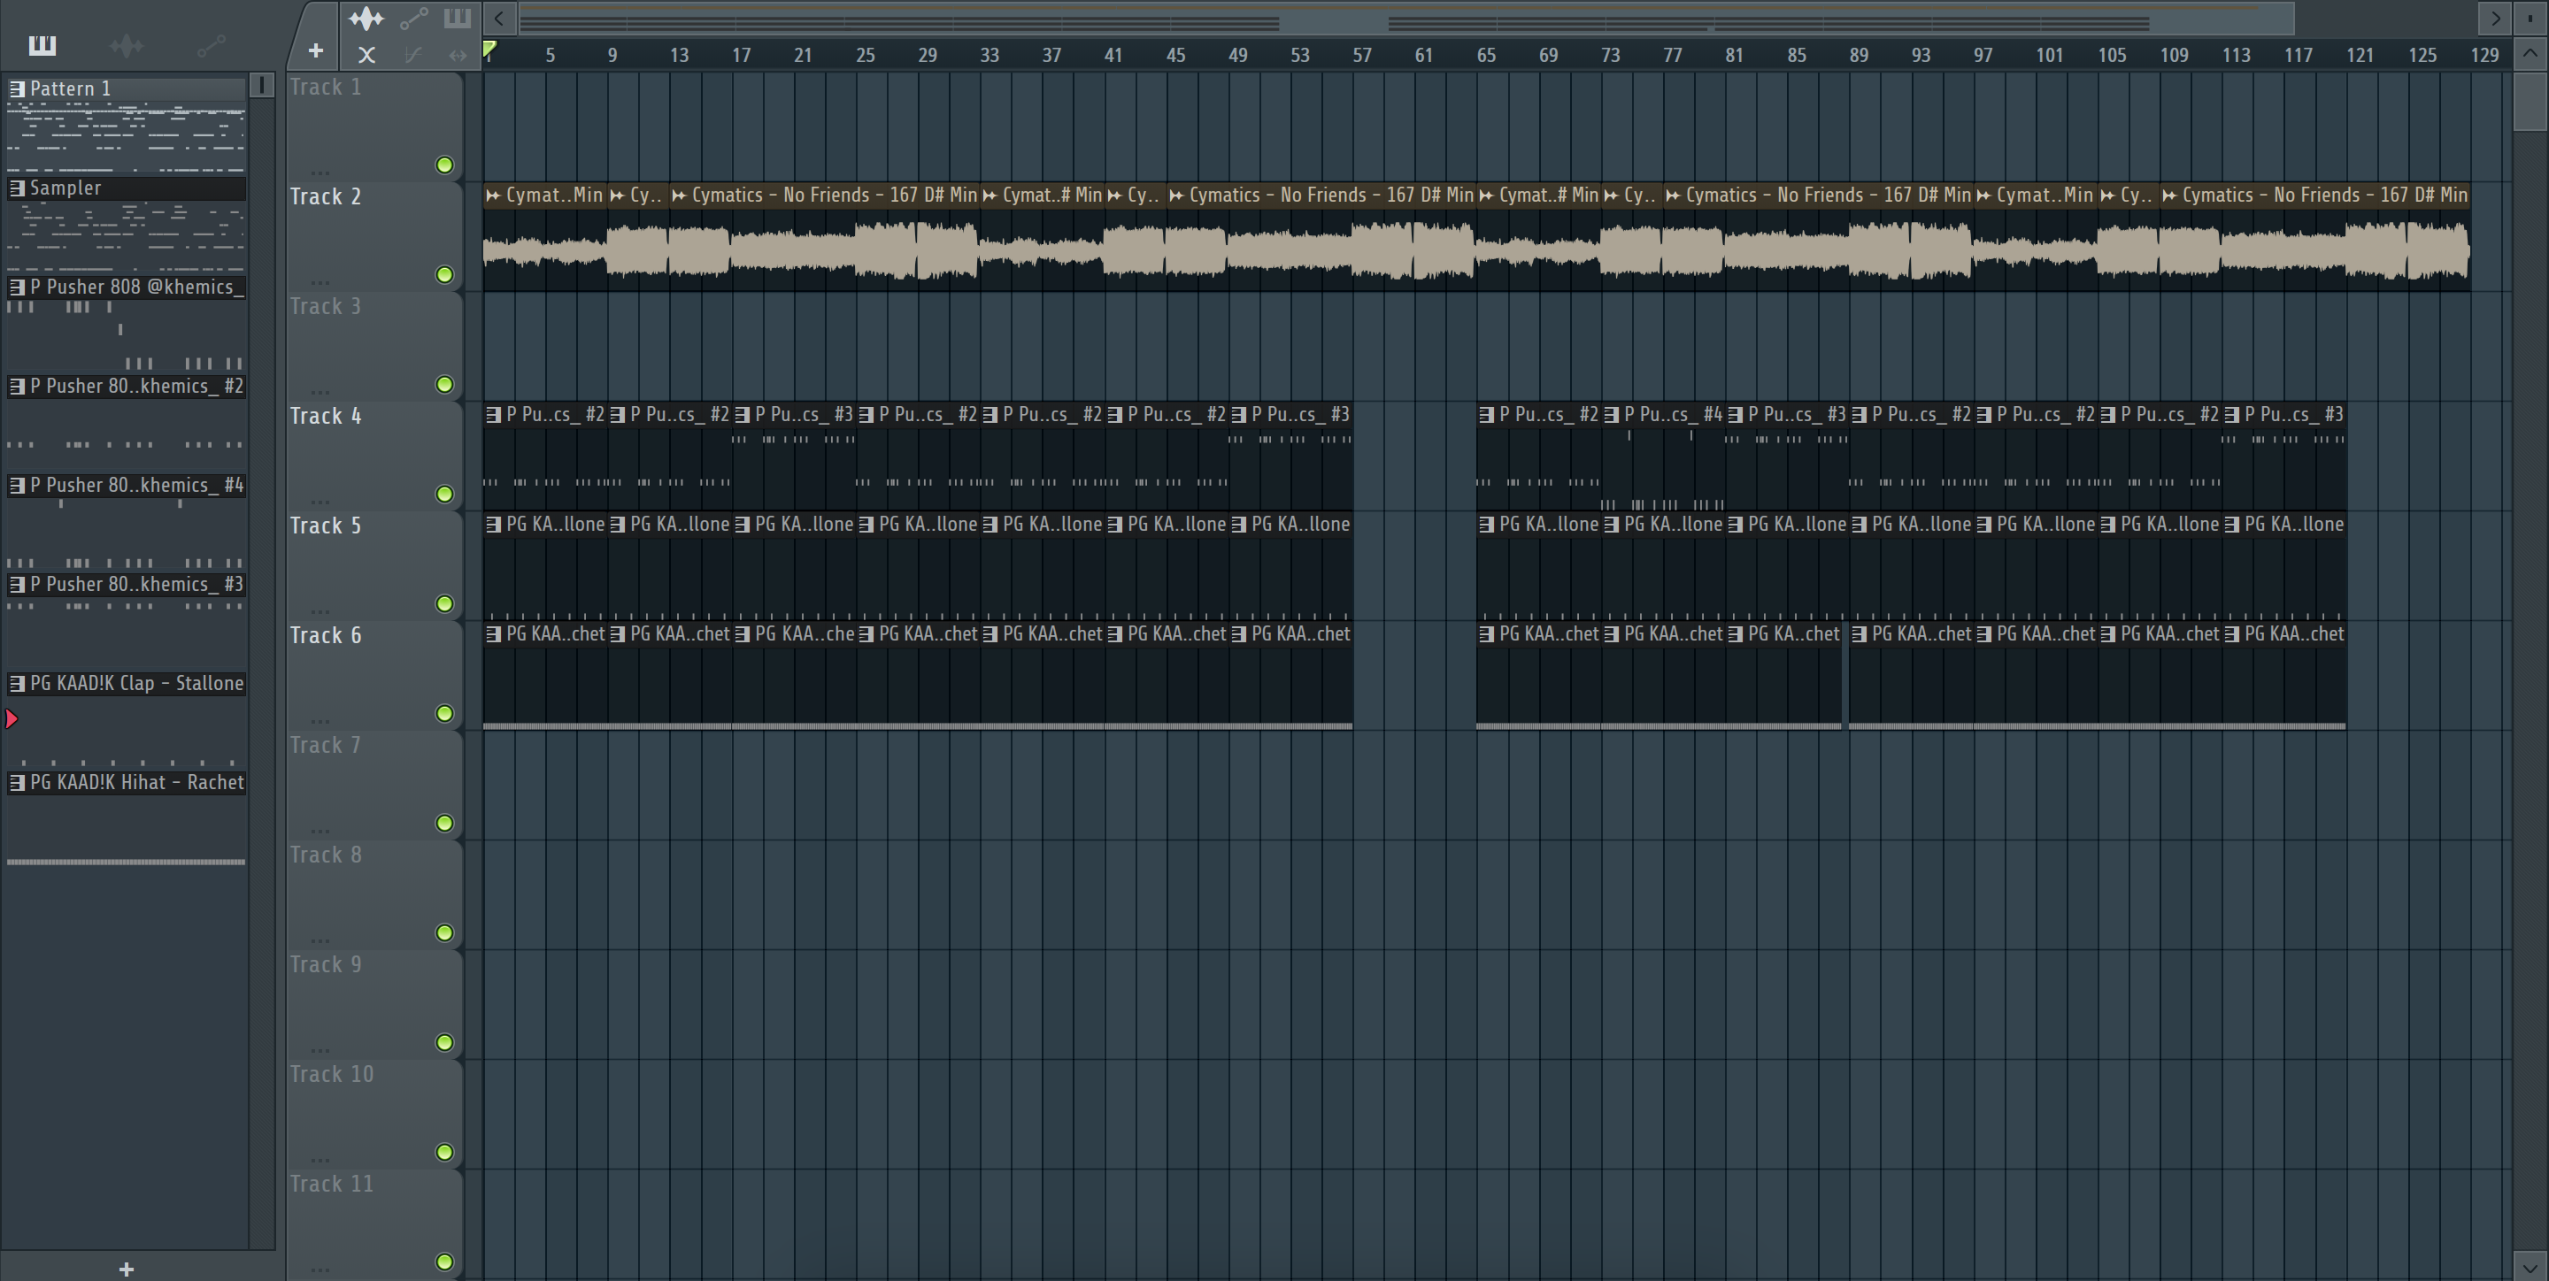Mute Track 6 hihat track
The width and height of the screenshot is (2549, 1281).
tap(444, 714)
